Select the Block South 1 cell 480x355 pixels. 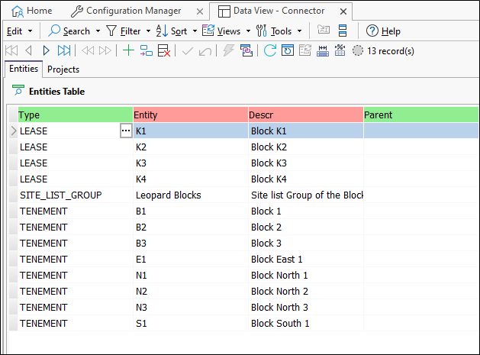[x=306, y=323]
